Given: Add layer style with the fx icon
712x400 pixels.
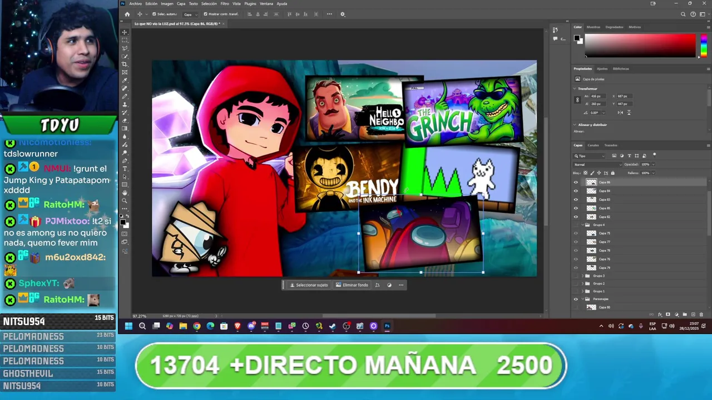Looking at the screenshot, I should (x=660, y=314).
